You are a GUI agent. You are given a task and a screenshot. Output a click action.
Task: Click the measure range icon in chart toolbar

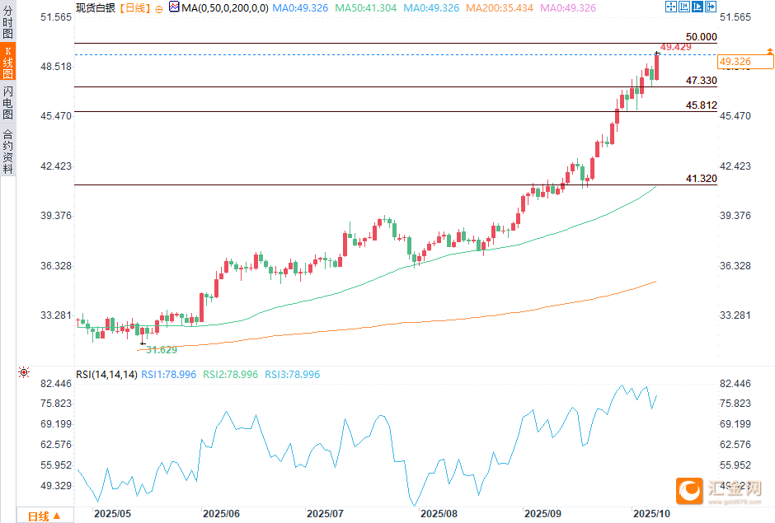(685, 7)
